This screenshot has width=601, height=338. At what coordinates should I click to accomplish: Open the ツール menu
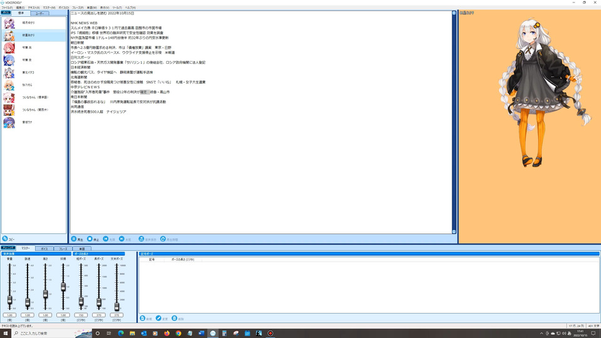click(x=117, y=8)
